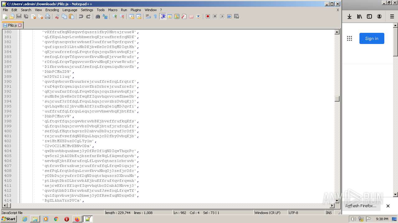Click horizontal scrollbar right arrow in editor
This screenshot has height=223, width=398.
click(x=332, y=206)
